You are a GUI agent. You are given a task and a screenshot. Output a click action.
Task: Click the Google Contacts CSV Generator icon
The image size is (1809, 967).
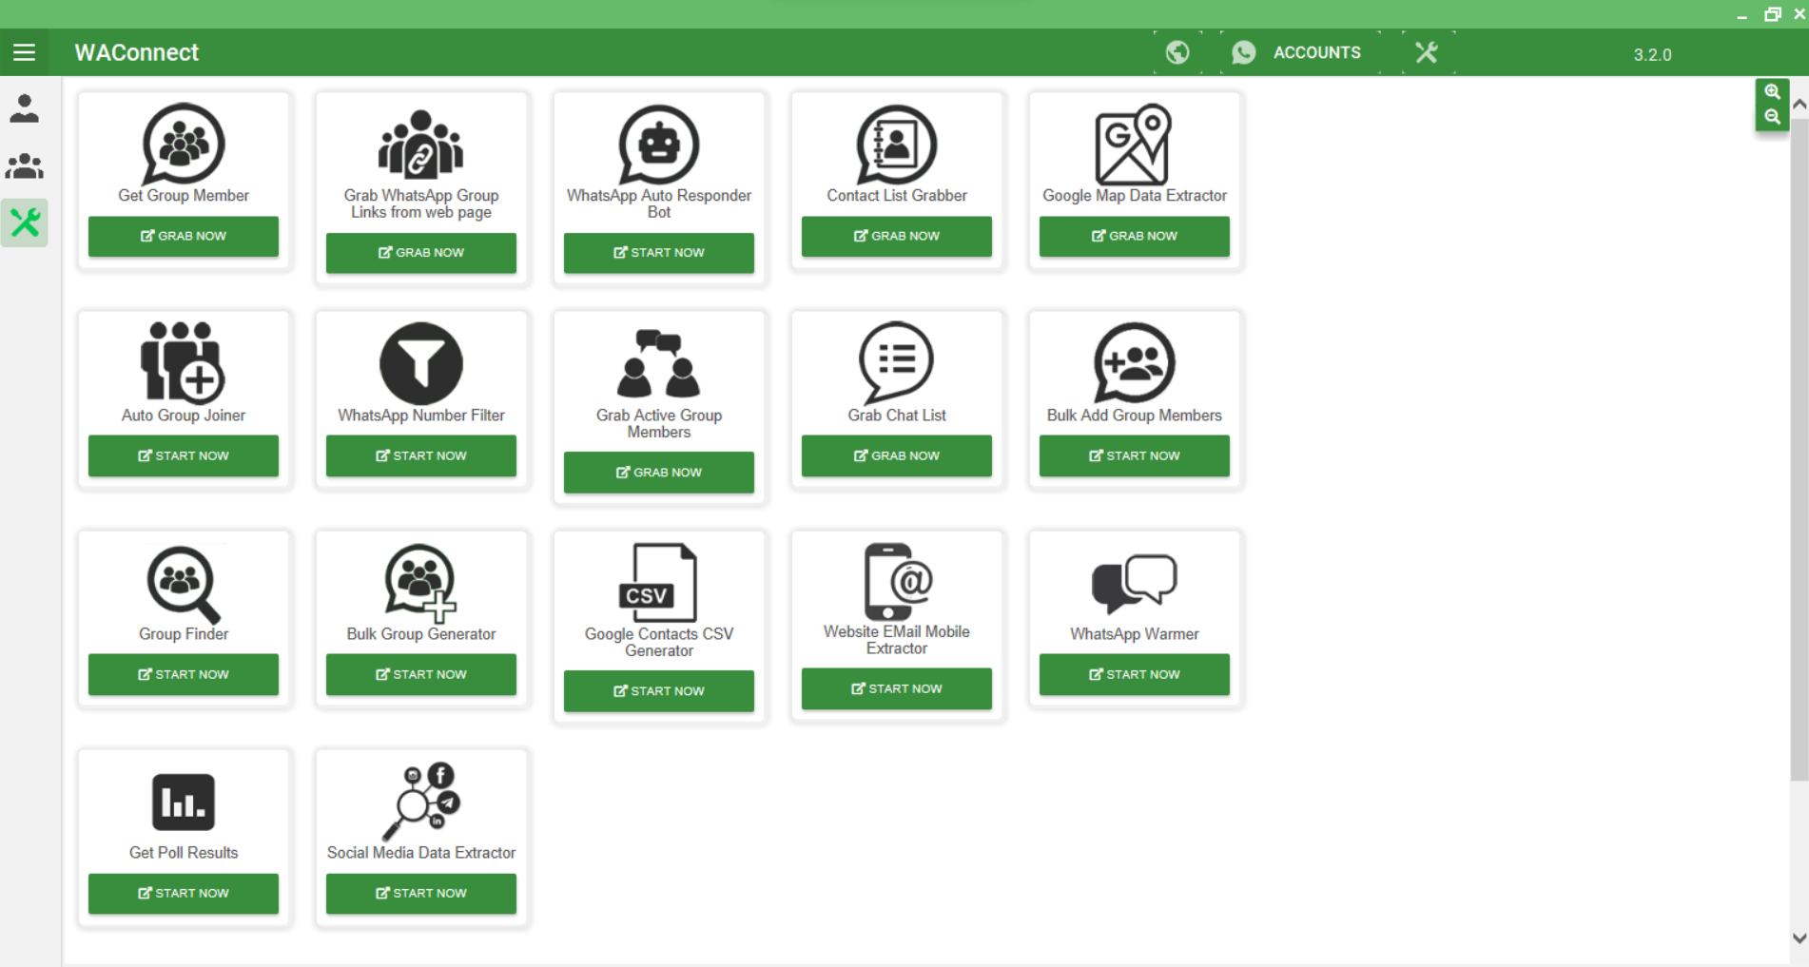tap(658, 583)
